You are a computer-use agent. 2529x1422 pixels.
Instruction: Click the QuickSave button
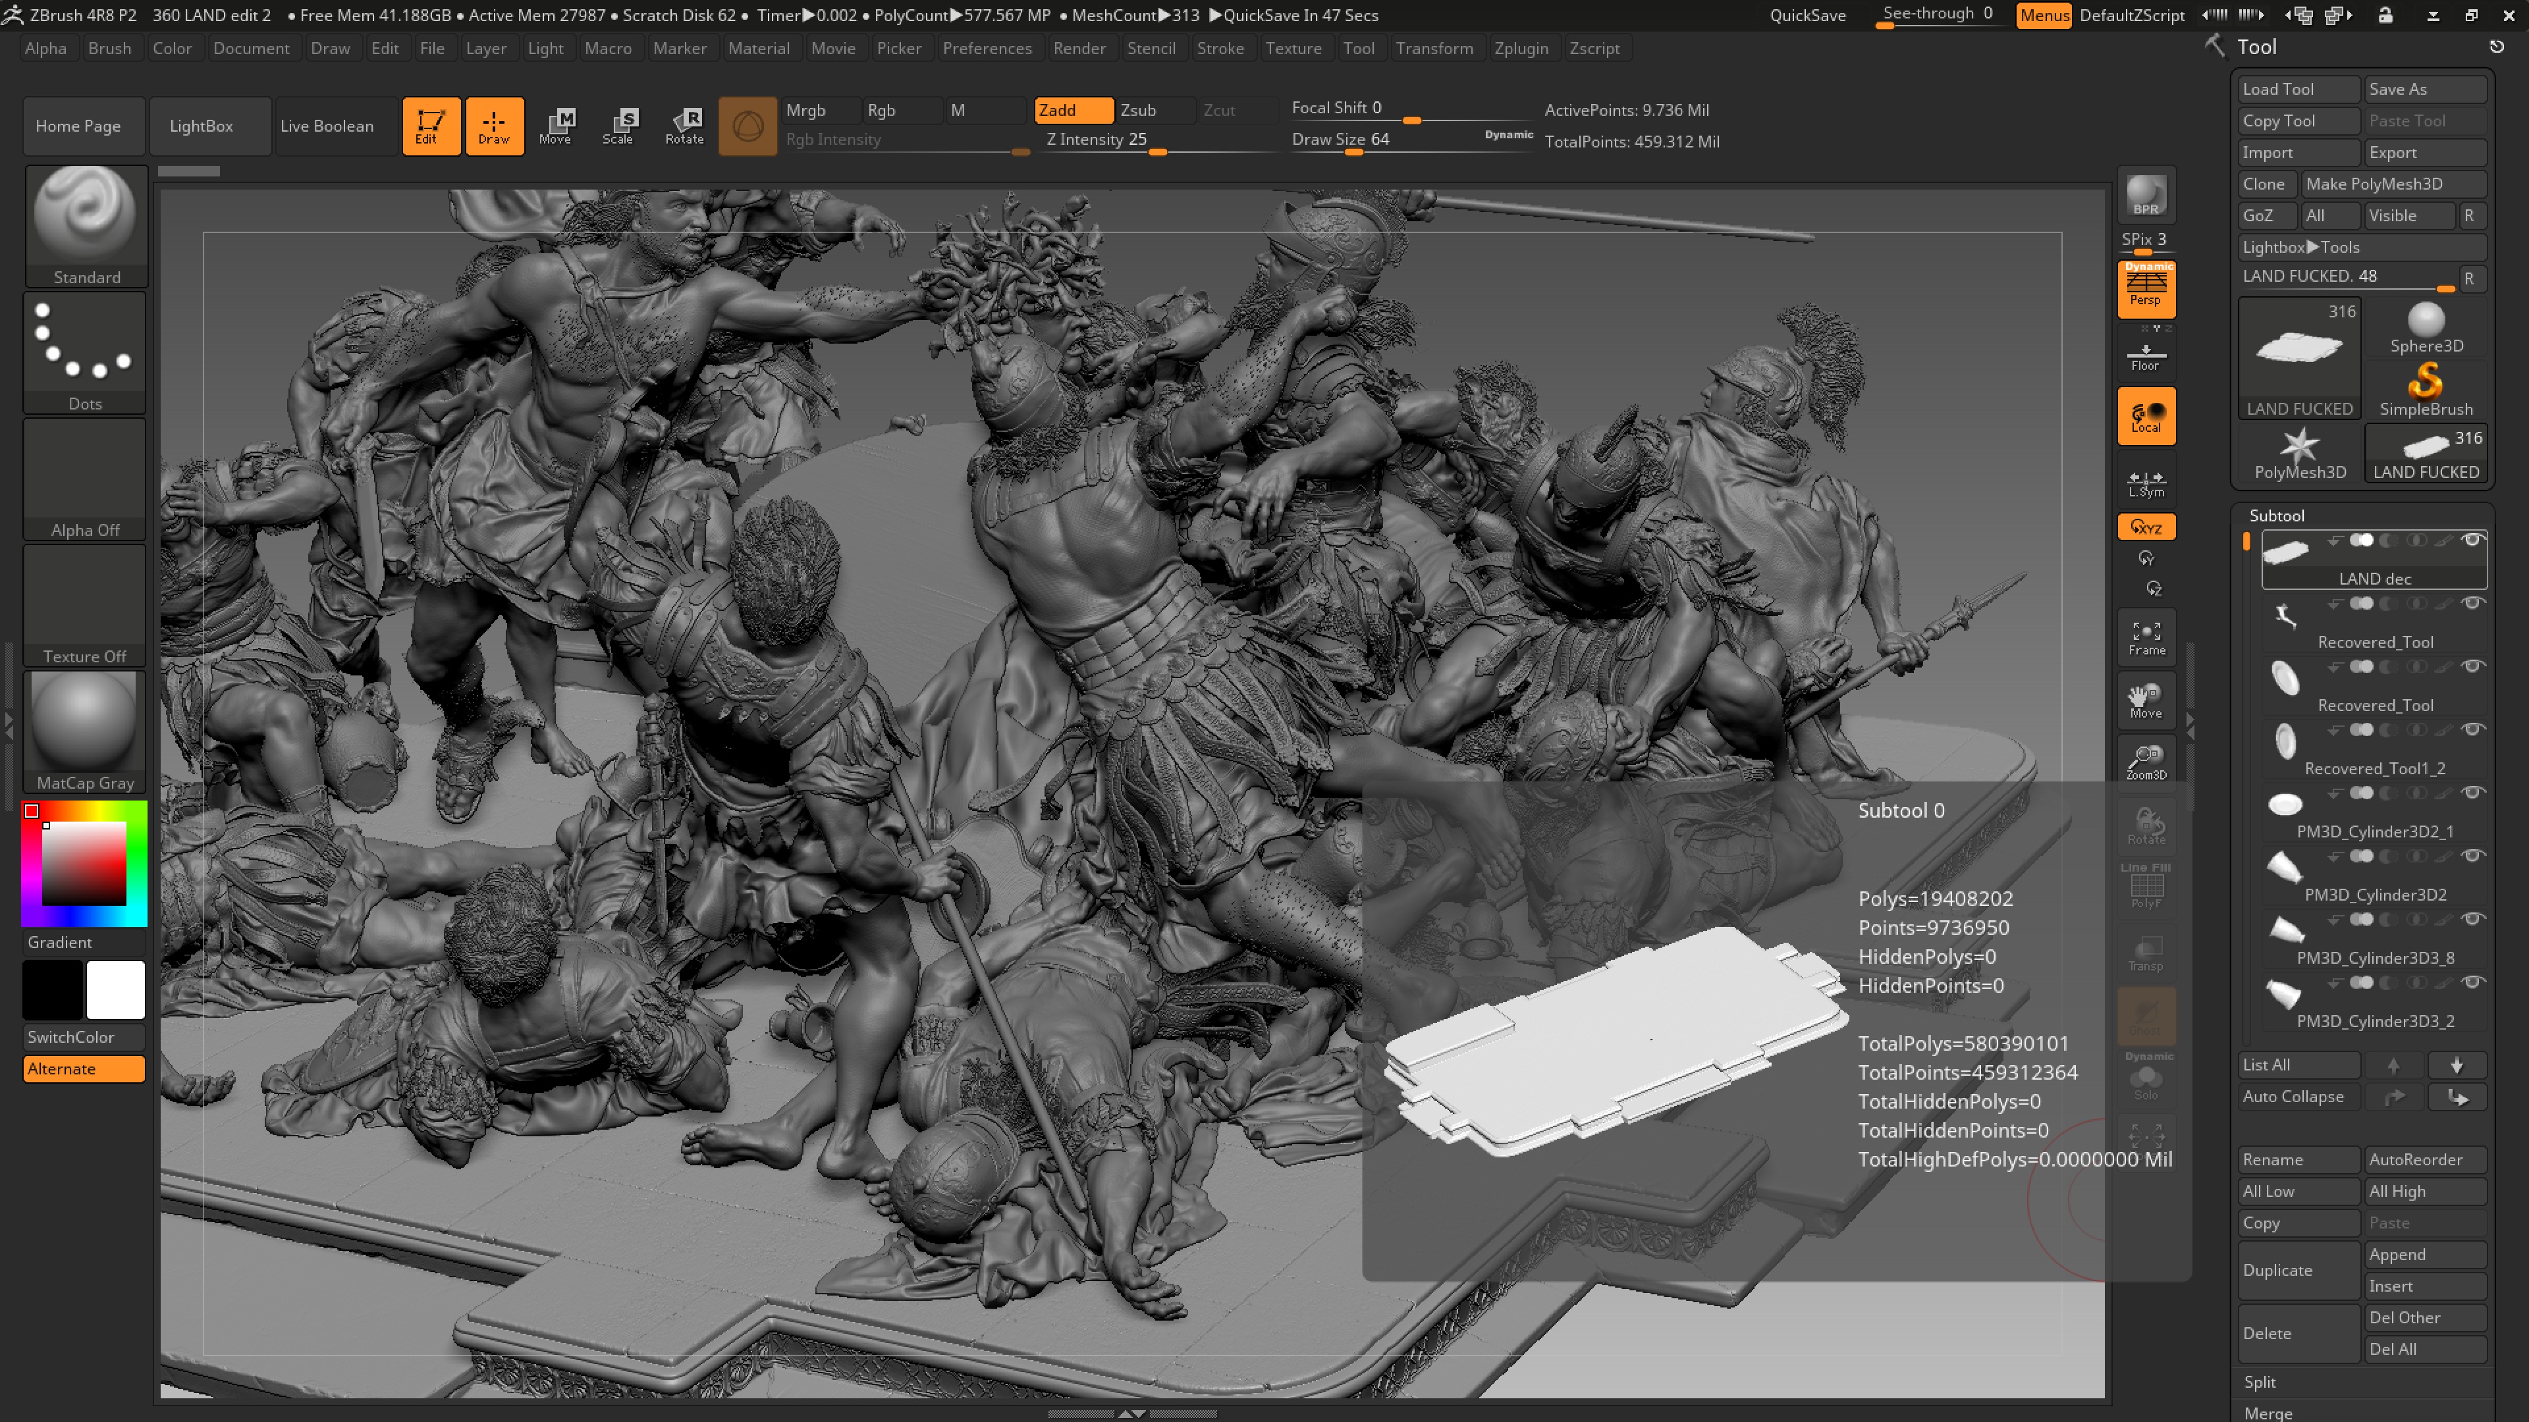coord(1807,16)
